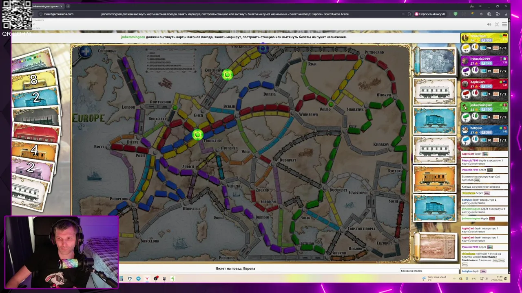Click the browser address bar boardgamearena.com
The image size is (522, 293).
point(59,14)
